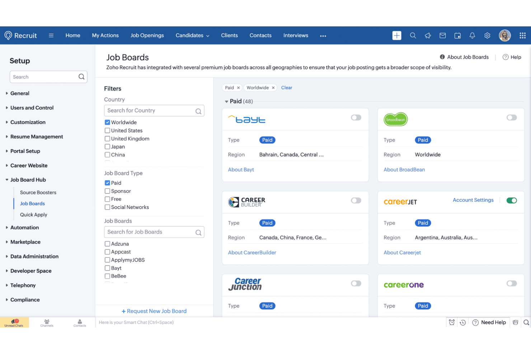The image size is (531, 354).
Task: Collapse the Paid (48) group
Action: click(x=226, y=102)
